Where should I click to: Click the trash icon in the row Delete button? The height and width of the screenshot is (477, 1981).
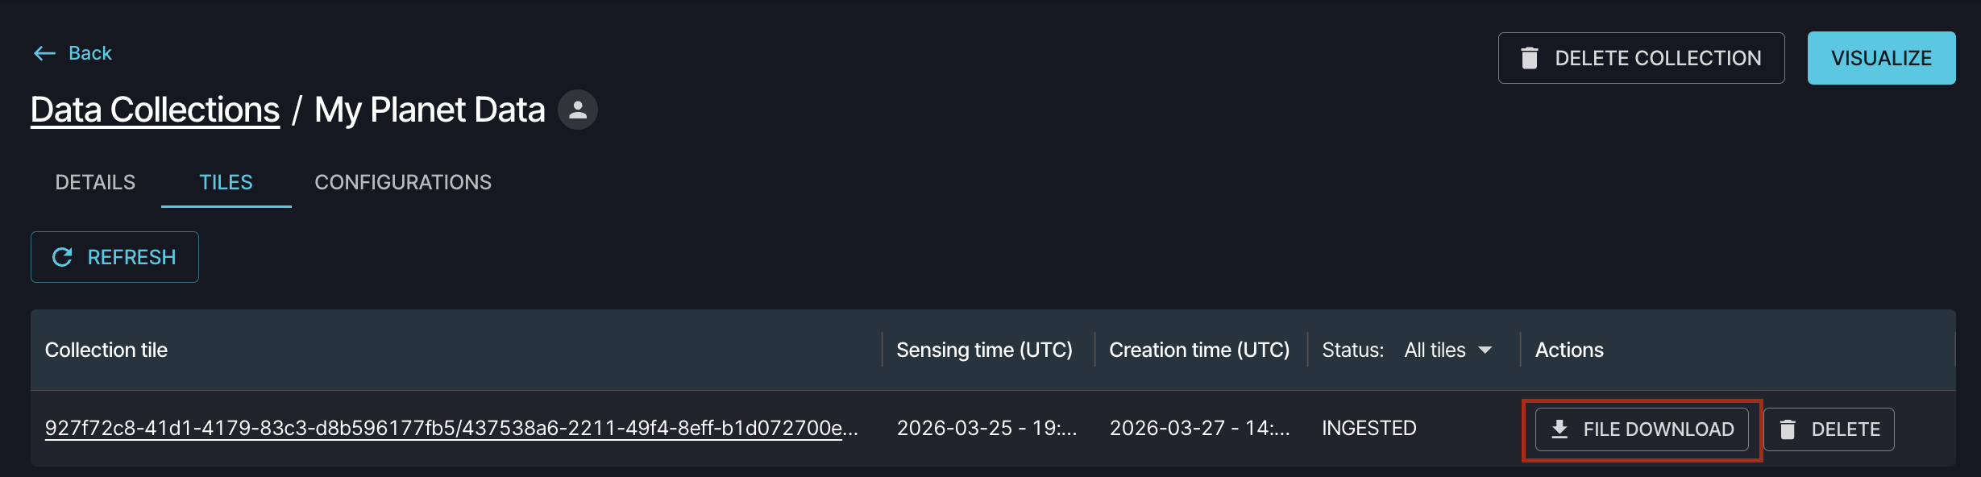pos(1787,429)
